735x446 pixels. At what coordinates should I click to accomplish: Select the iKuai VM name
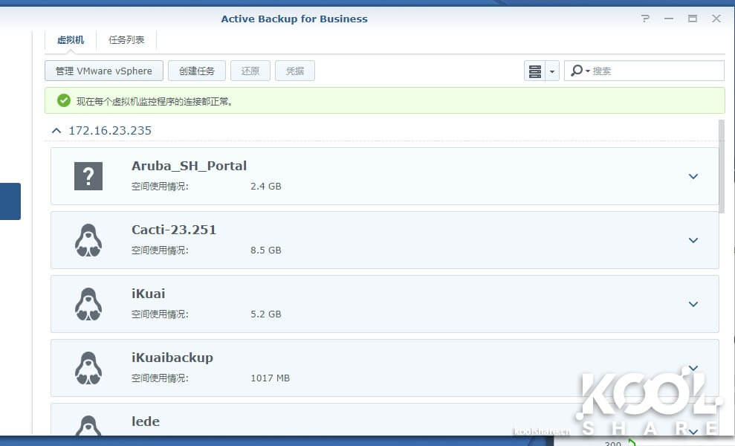148,294
